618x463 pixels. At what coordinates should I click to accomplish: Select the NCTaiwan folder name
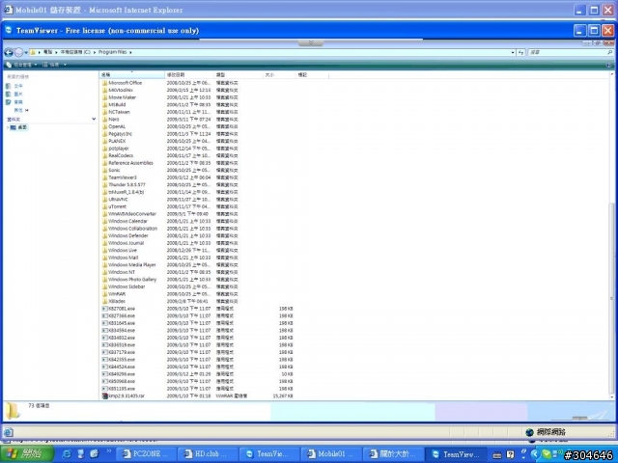click(119, 112)
